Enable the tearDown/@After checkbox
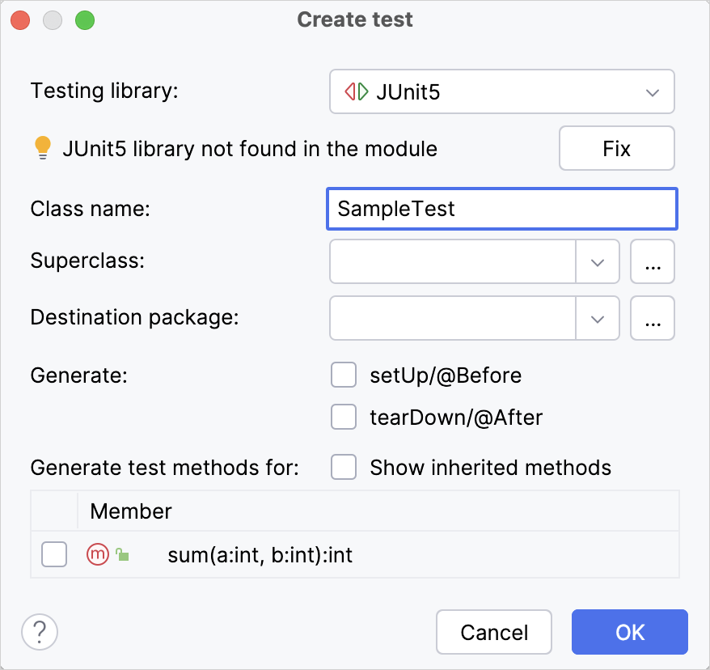 click(343, 417)
